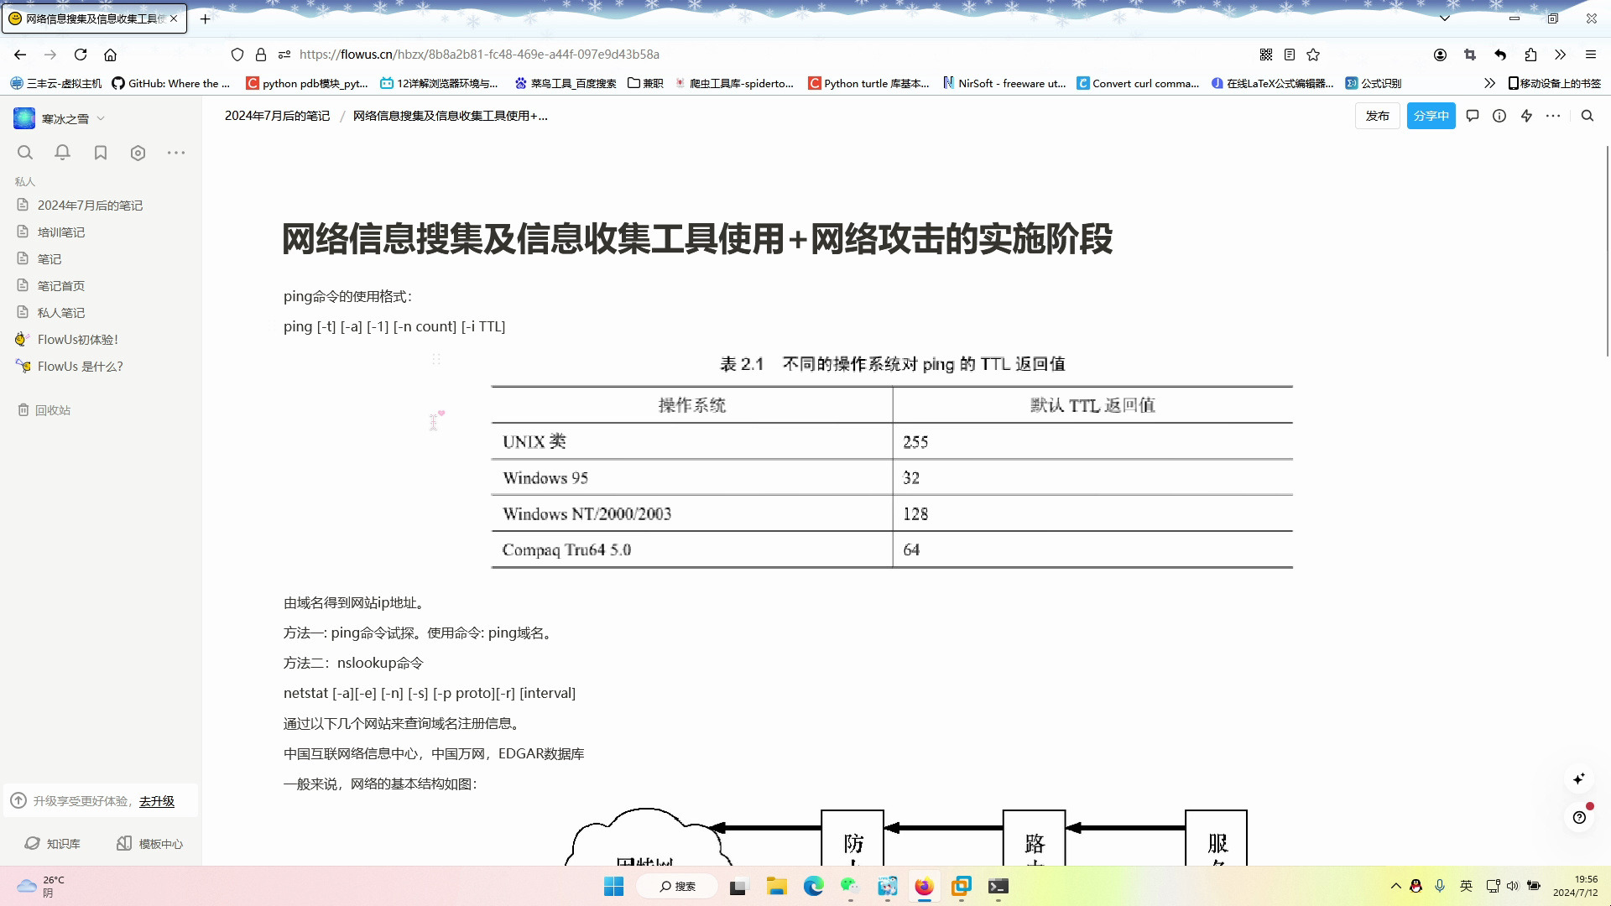
Task: Expand the bookmarks overflow chevron
Action: (1489, 83)
